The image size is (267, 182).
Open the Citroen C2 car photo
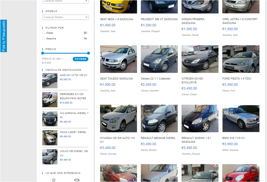[159, 59]
